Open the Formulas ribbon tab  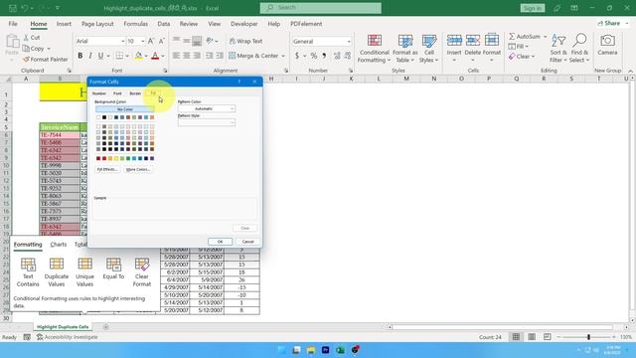(135, 24)
